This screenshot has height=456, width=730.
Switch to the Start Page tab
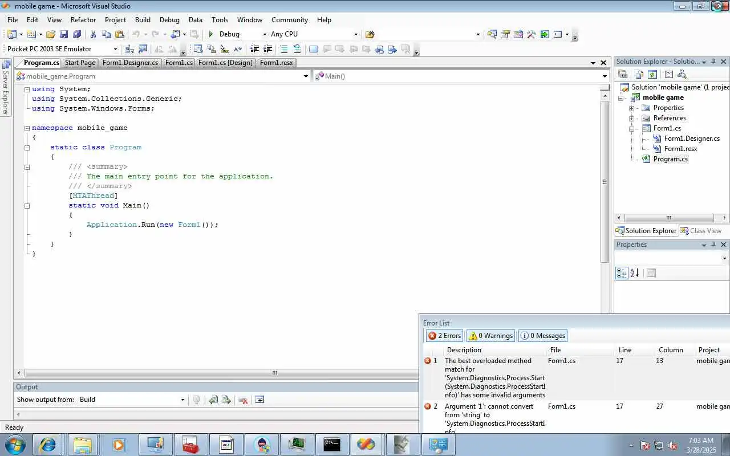click(80, 63)
